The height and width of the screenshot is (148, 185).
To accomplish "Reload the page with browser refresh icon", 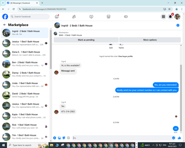I will [x=14, y=9].
